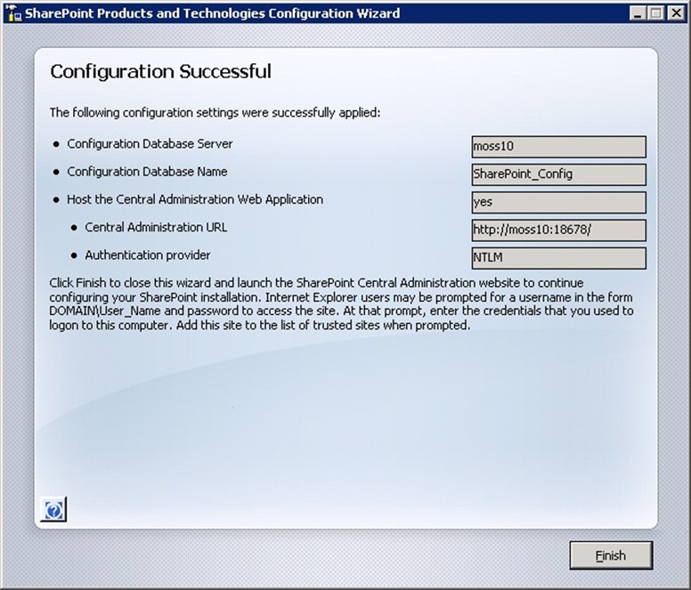Click the Host the Central Administration Web Application label
Viewport: 691px width, 590px height.
click(194, 199)
